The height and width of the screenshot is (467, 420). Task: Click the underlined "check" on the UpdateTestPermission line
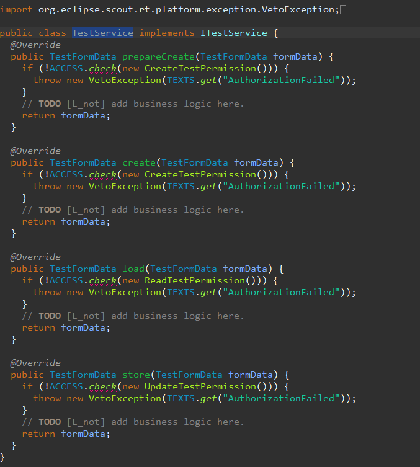[103, 386]
